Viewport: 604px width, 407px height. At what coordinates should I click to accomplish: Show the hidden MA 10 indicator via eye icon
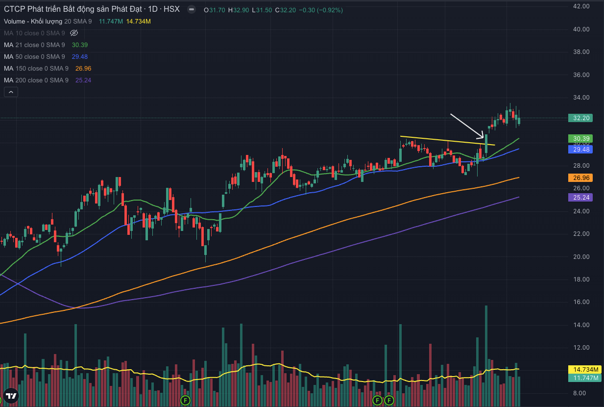pyautogui.click(x=74, y=33)
